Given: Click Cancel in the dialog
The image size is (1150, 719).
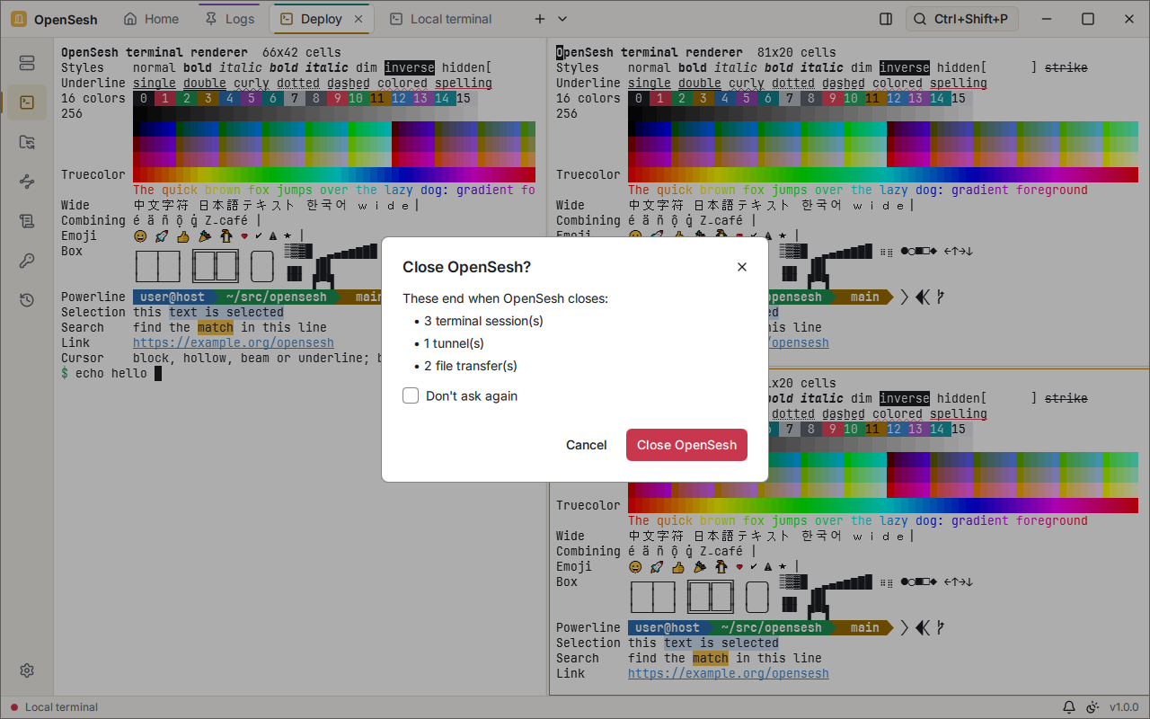Looking at the screenshot, I should pyautogui.click(x=587, y=445).
